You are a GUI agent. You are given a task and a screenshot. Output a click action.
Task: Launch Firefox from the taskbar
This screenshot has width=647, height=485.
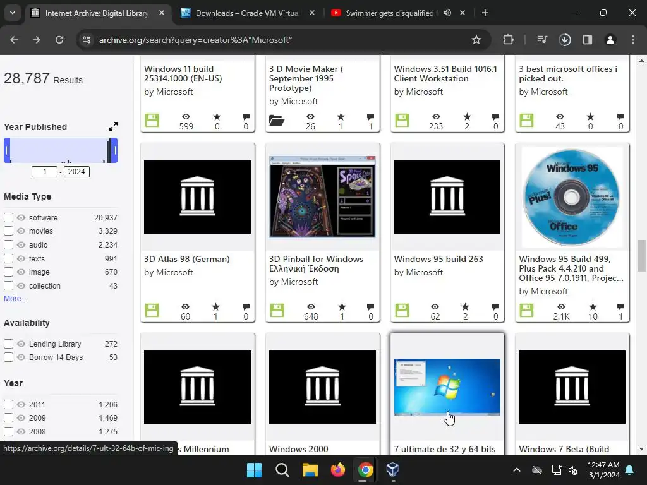[x=338, y=470]
